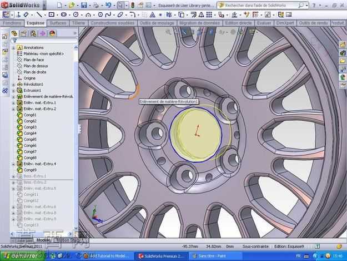347x261 pixels.
Task: Select the Corner Rectangle tool
Action: [x=51, y=14]
